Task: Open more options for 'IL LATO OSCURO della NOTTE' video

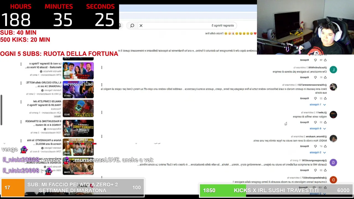Action: pos(21,83)
